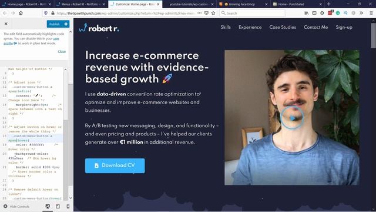Expand the toolbar overflow chevron

tap(361, 13)
